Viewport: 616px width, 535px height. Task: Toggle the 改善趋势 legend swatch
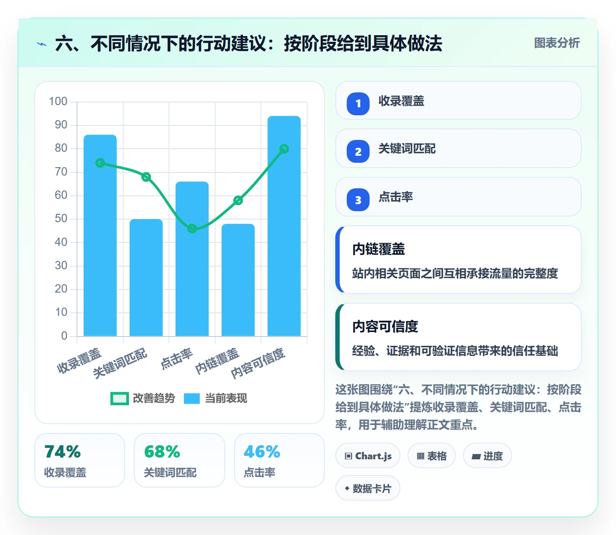pos(119,399)
